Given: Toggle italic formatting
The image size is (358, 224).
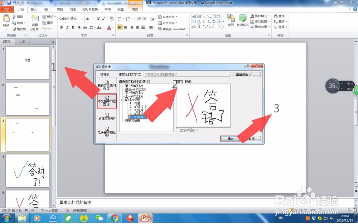Looking at the screenshot, I should click(x=67, y=27).
